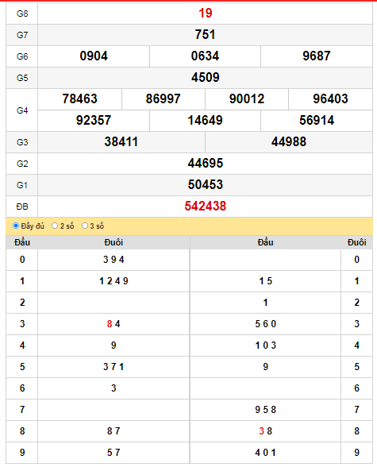Select the "2 số" radio option
This screenshot has width=377, height=467.
pyautogui.click(x=55, y=226)
